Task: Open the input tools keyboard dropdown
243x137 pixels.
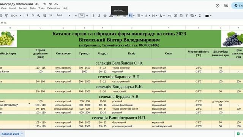Action: coord(208,16)
